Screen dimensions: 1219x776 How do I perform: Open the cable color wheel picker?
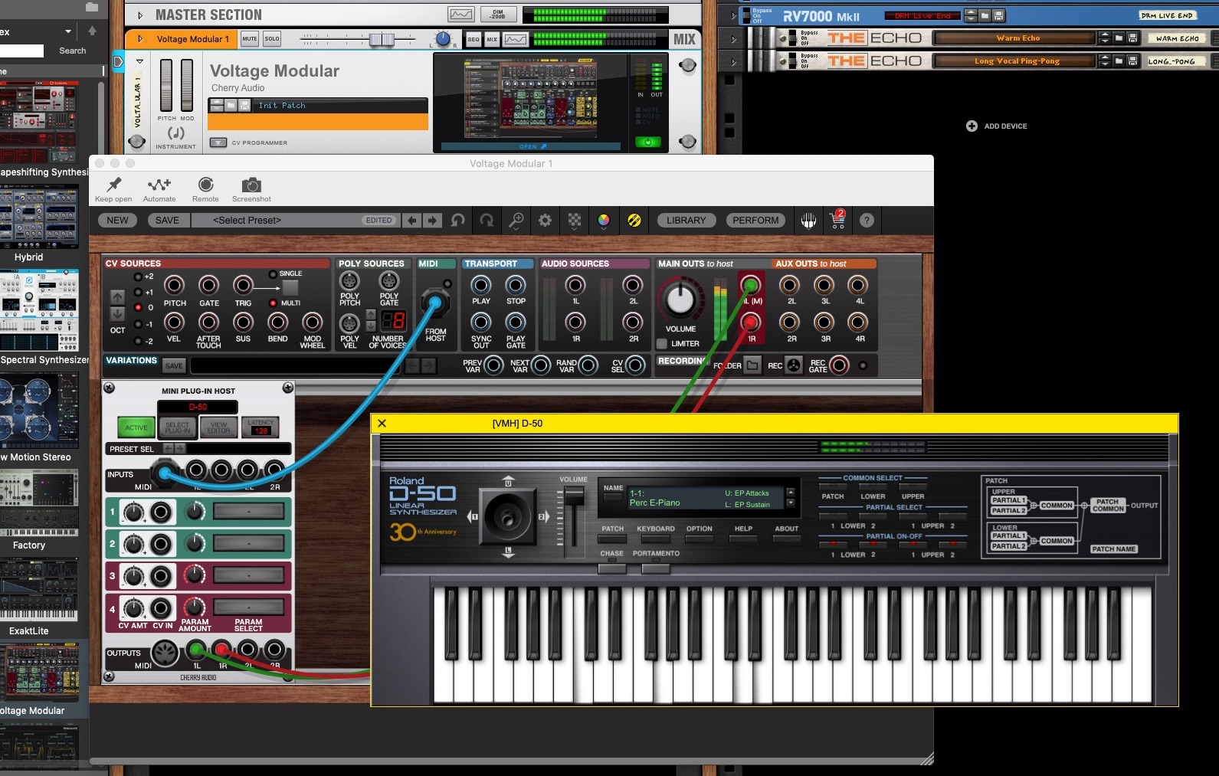point(604,221)
